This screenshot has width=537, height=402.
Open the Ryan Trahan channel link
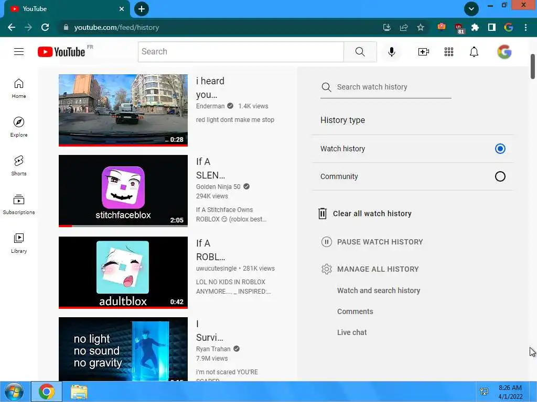pyautogui.click(x=213, y=349)
